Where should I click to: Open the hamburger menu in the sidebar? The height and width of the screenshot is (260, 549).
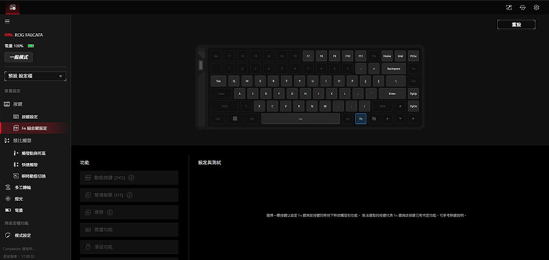point(7,21)
